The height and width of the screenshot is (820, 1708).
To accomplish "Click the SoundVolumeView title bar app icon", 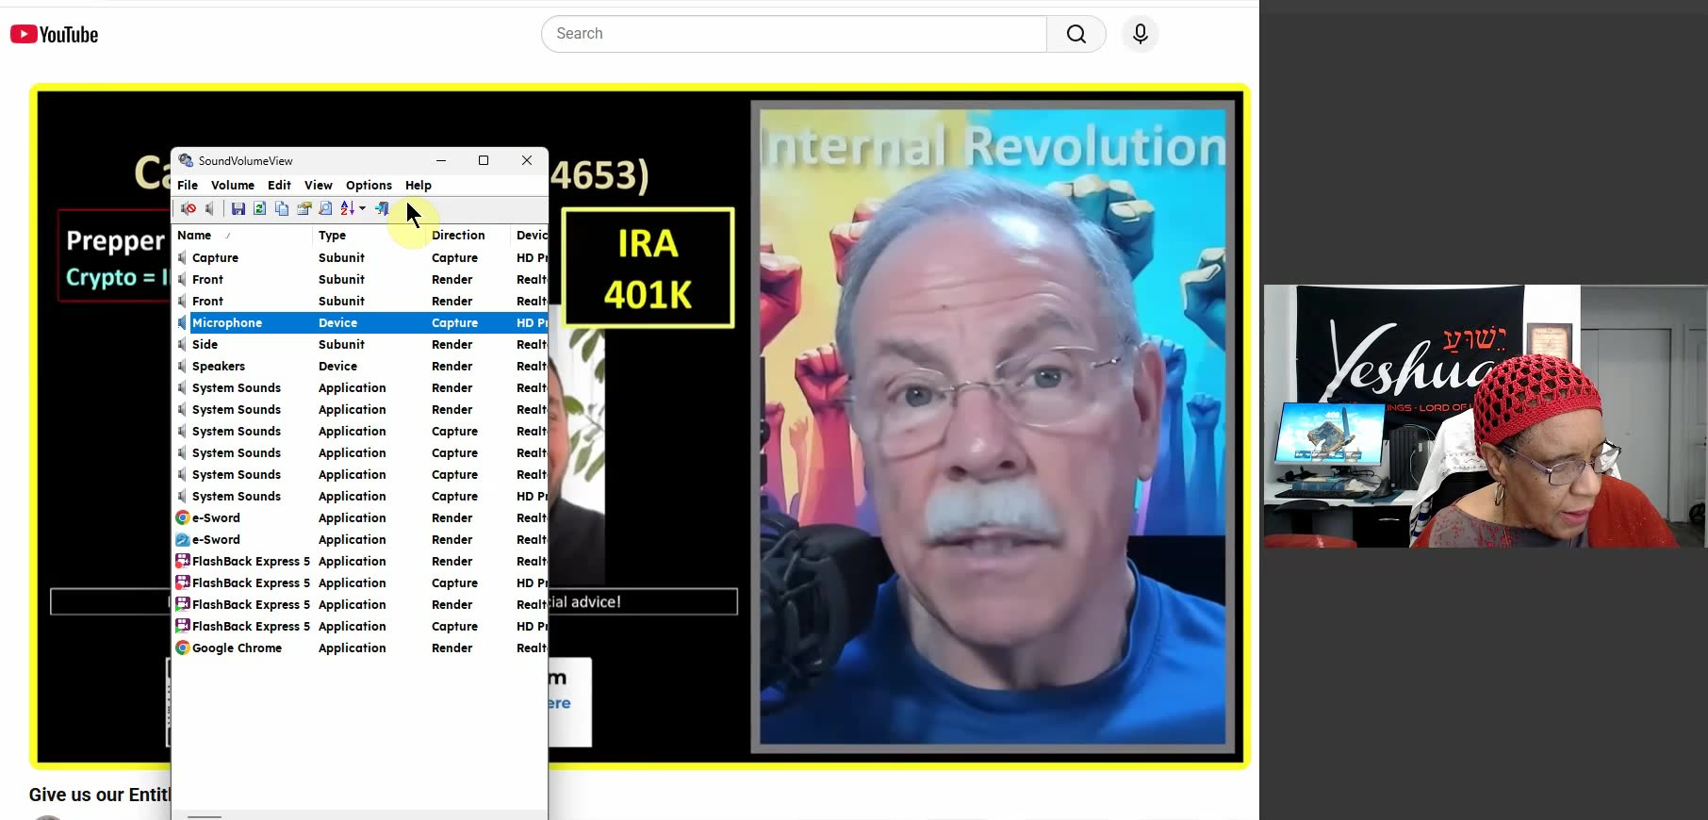I will coord(186,161).
